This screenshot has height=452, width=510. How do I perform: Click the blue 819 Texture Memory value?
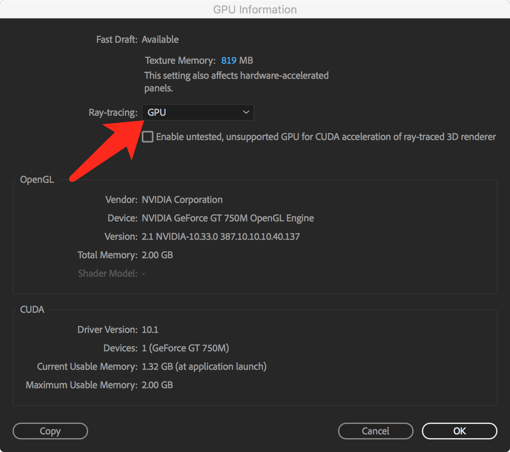pos(229,60)
